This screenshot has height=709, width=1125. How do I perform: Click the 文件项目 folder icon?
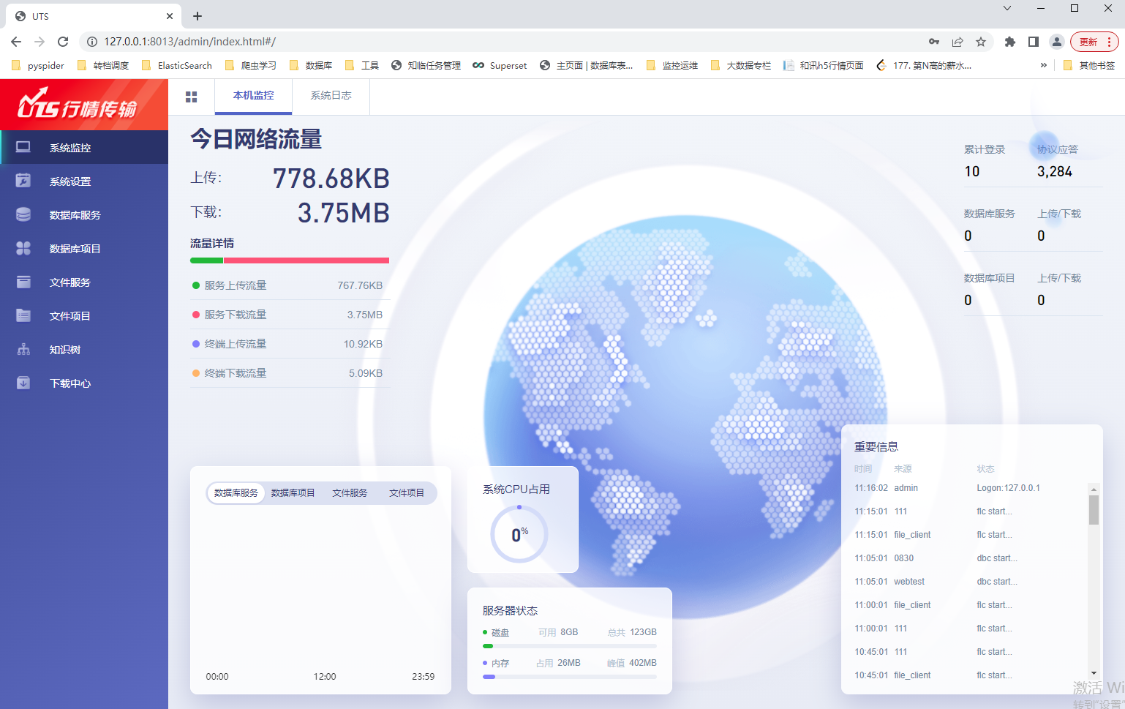[x=23, y=315]
